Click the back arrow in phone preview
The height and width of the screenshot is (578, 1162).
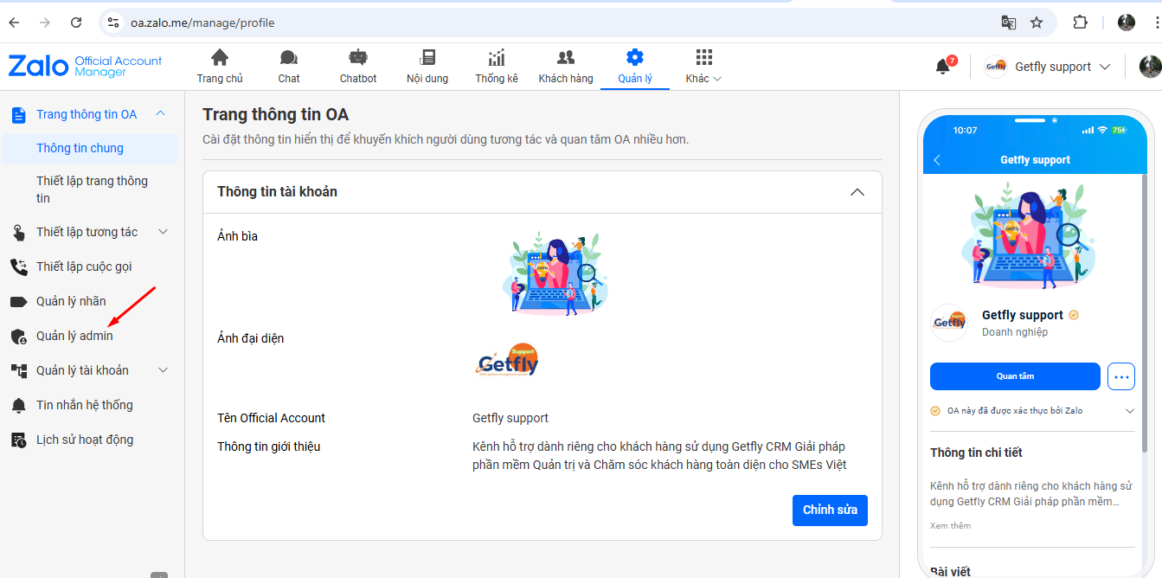937,160
